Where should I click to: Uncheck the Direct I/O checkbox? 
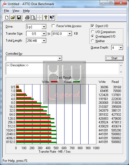click(92, 26)
